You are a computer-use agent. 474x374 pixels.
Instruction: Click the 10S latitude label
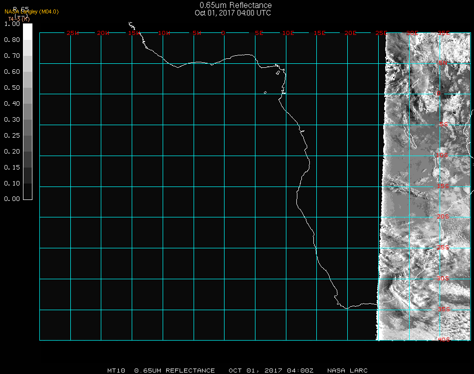click(x=443, y=156)
